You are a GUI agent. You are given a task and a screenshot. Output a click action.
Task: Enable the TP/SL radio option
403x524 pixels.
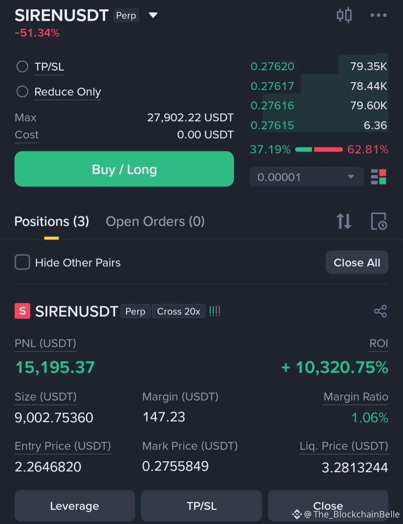coord(22,66)
